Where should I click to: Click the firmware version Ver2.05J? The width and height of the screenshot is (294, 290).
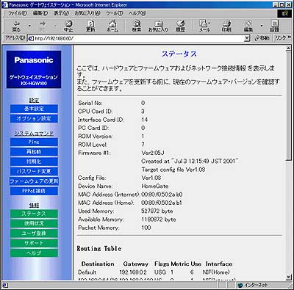point(153,153)
